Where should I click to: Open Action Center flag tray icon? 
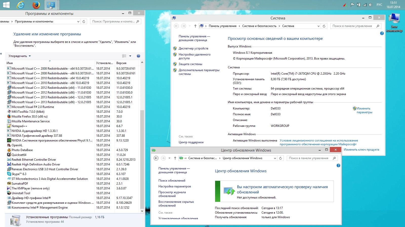point(352,5)
